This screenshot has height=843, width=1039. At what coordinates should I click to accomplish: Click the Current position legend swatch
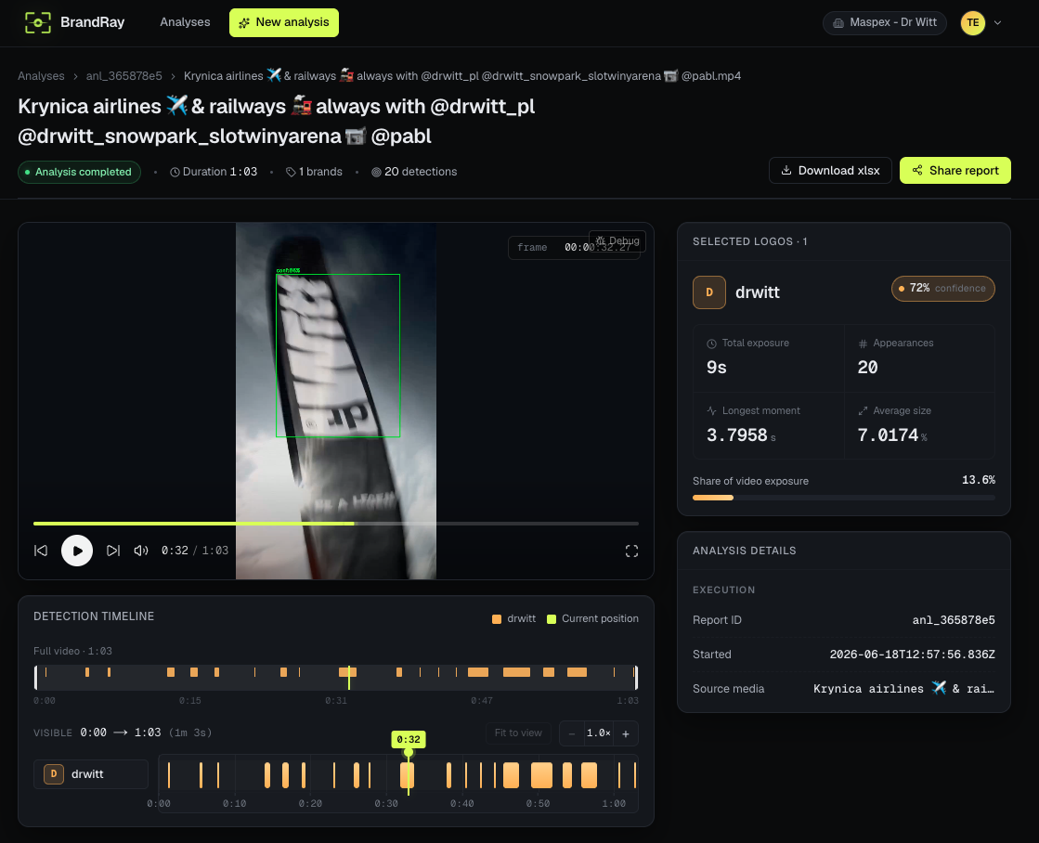[552, 619]
